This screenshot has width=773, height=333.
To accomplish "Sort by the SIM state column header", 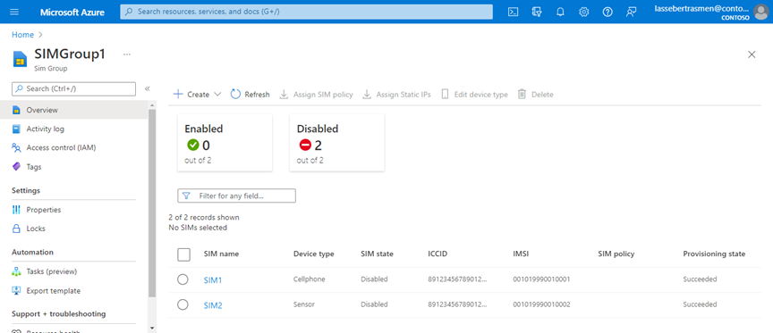I will coord(378,254).
